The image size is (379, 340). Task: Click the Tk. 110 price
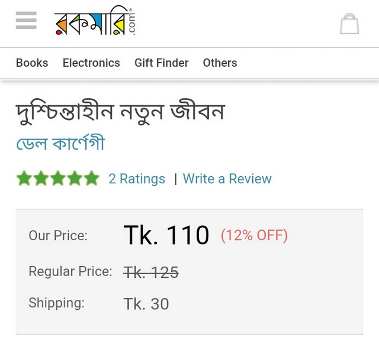[166, 235]
